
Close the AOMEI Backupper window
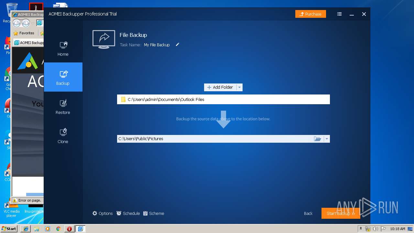pos(364,14)
